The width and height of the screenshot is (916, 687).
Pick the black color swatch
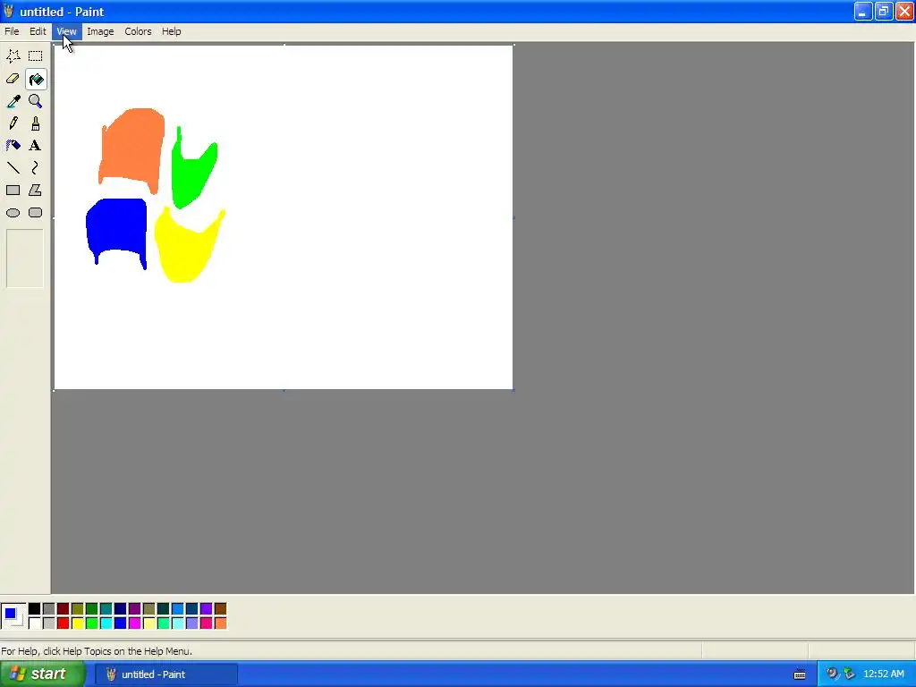(x=35, y=608)
